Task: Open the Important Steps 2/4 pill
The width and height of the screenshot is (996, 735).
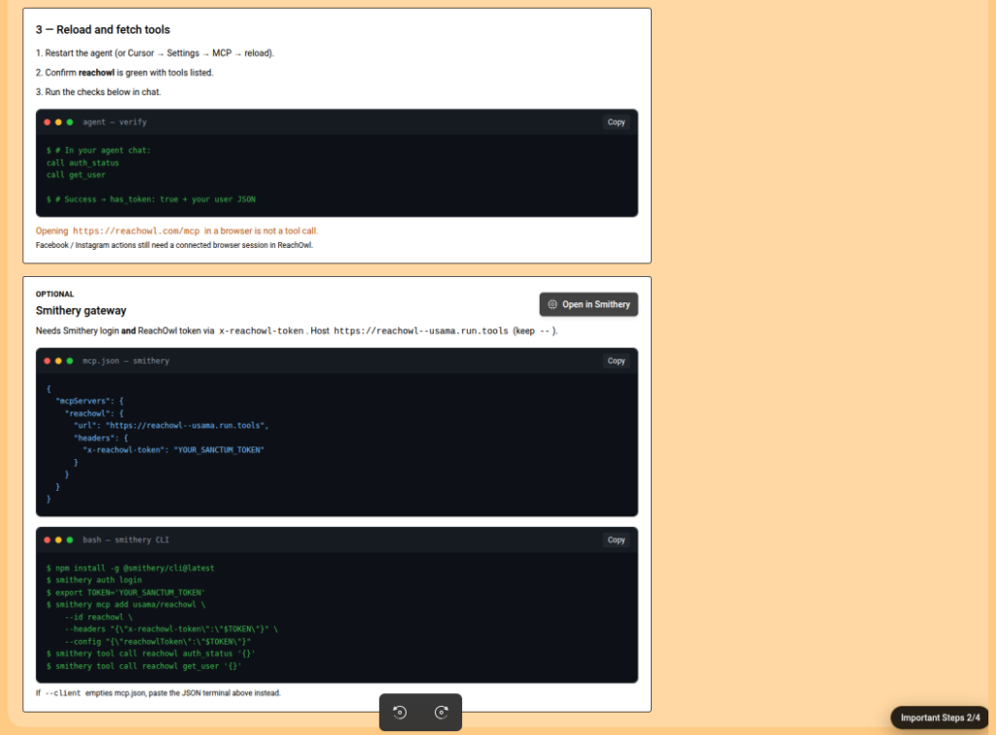Action: (x=940, y=717)
